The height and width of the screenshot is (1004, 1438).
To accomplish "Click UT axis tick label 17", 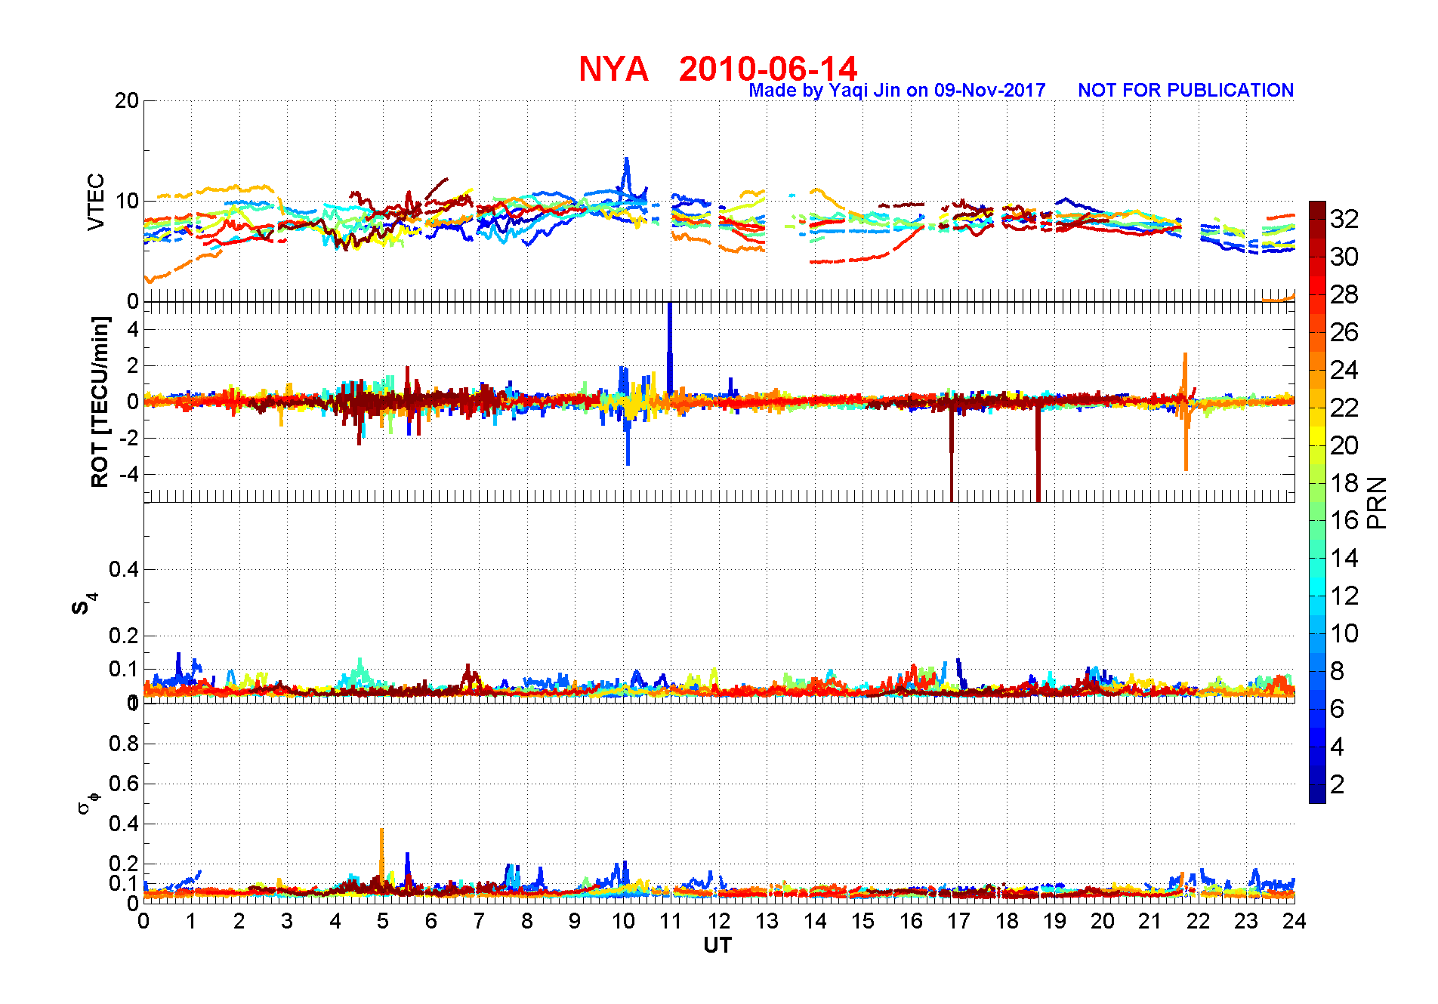I will pos(958,921).
